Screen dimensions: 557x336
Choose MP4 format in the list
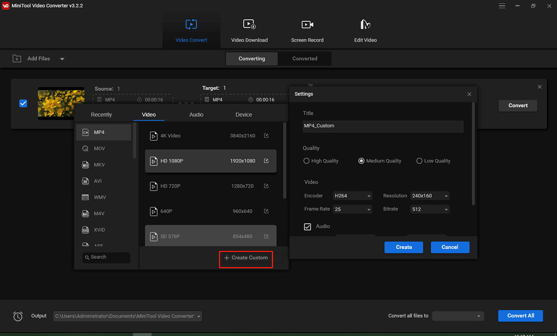104,132
